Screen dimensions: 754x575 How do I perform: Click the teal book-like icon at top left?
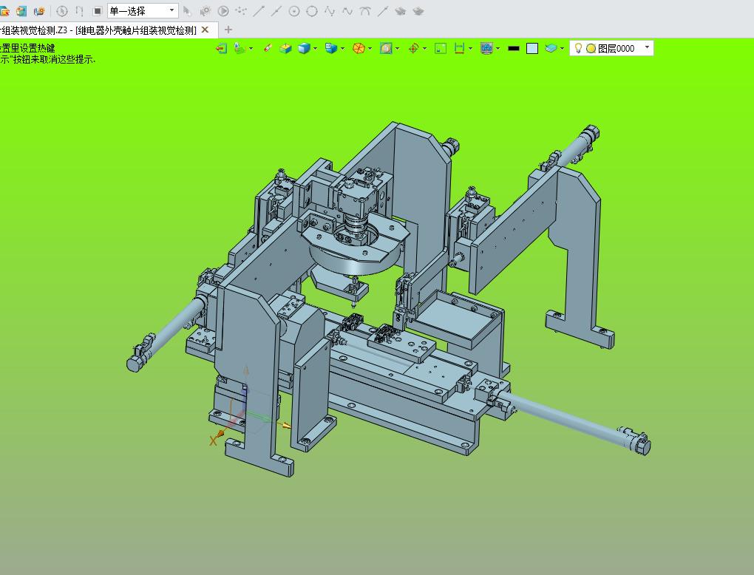pyautogui.click(x=21, y=10)
